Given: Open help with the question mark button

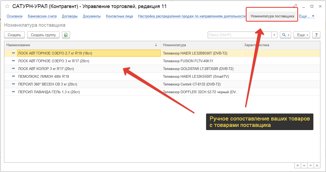Looking at the screenshot, I should 317,35.
